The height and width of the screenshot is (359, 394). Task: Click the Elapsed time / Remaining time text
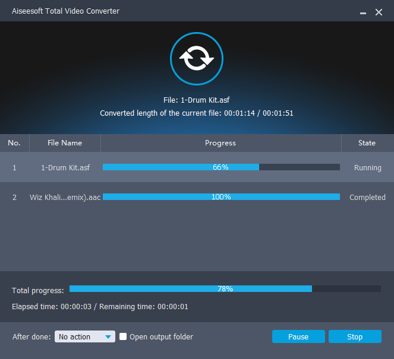(x=100, y=307)
